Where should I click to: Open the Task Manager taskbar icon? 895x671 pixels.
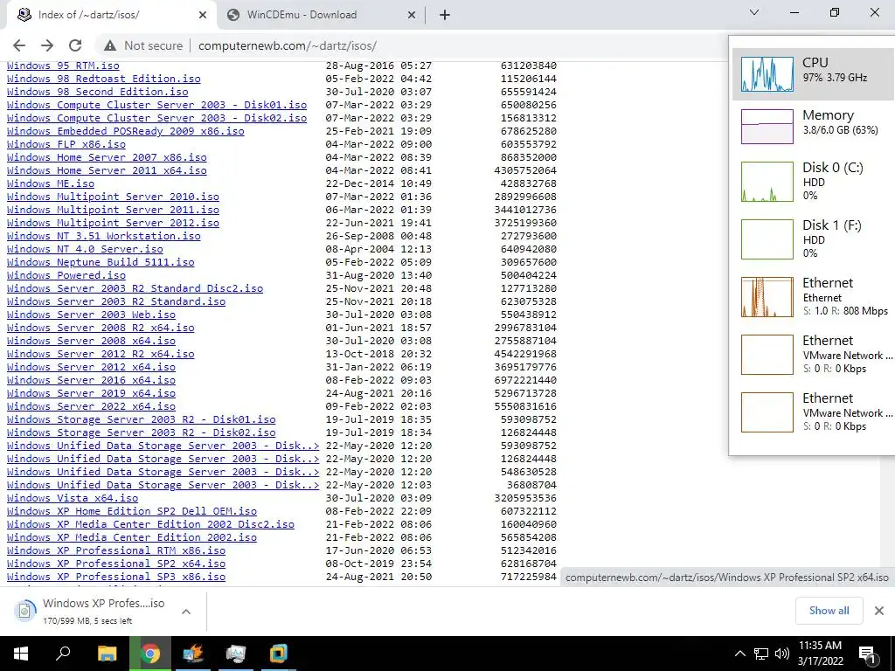[236, 654]
